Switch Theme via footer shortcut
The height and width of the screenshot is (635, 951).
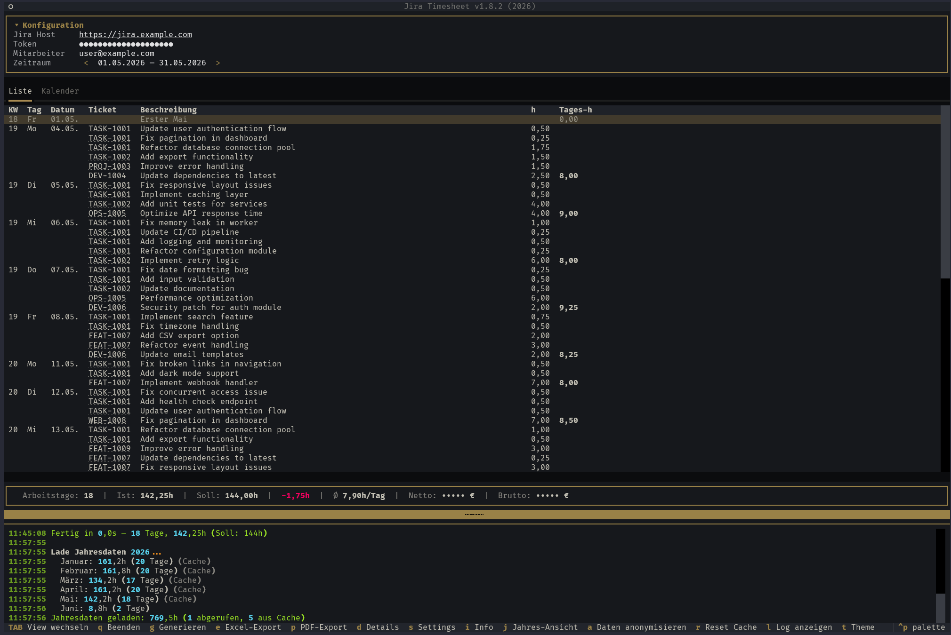click(858, 627)
